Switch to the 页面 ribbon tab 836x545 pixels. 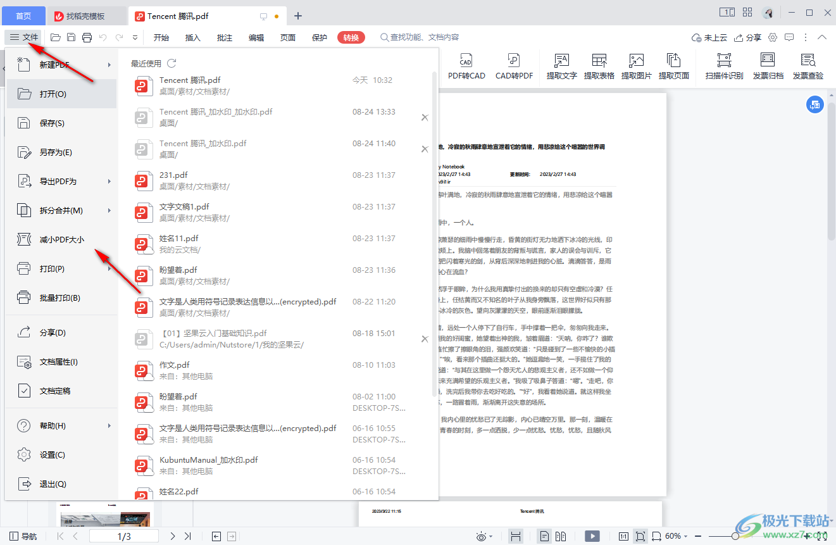(x=288, y=37)
